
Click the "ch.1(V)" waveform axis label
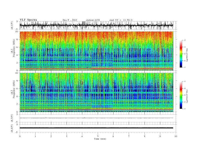(x=12, y=25)
